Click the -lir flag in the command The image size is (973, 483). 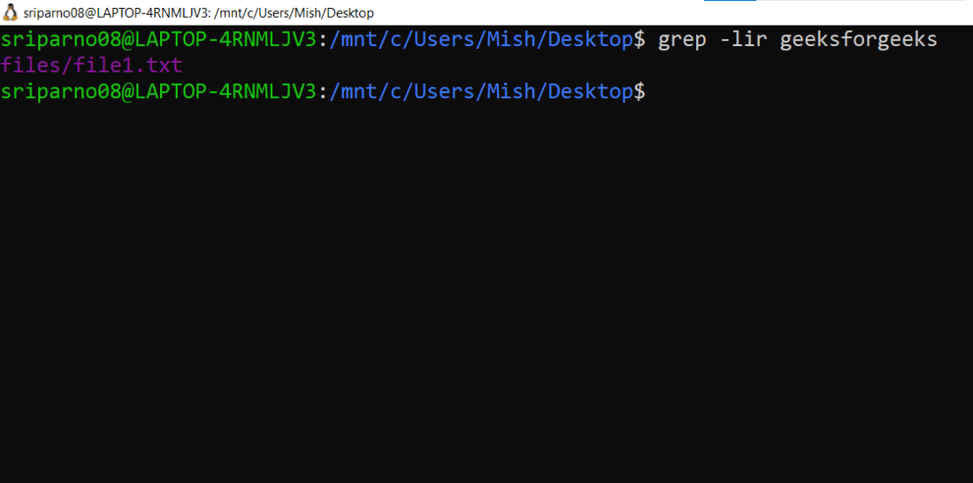pyautogui.click(x=743, y=40)
